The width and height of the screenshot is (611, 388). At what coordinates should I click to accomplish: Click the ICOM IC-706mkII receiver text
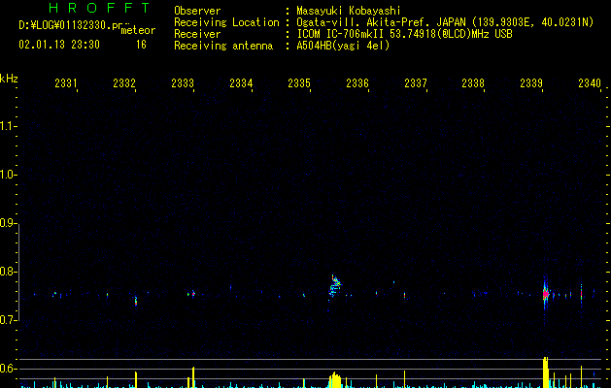coord(404,34)
